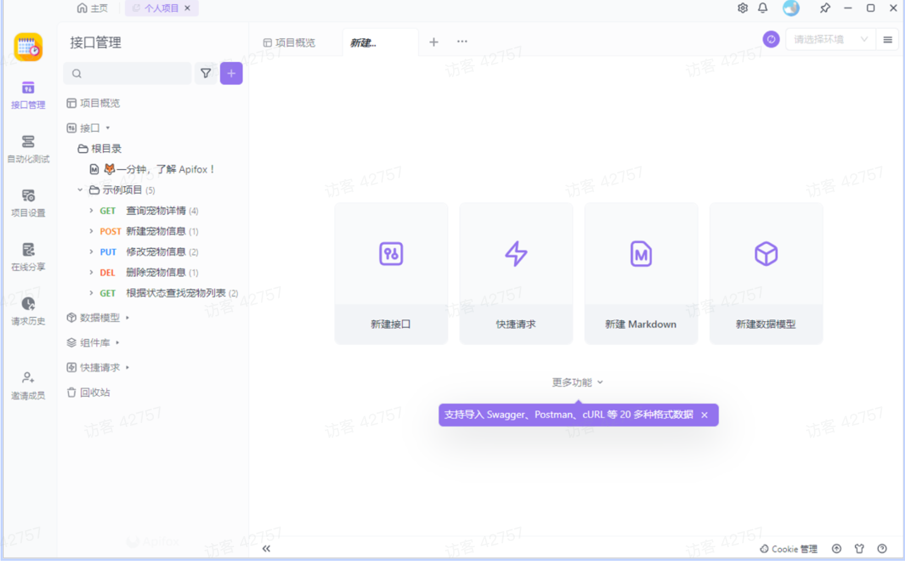The height and width of the screenshot is (568, 905).
Task: Click the notification bell icon
Action: [x=763, y=8]
